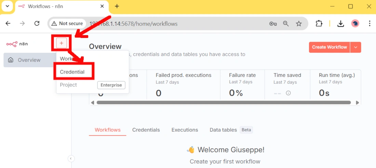Click the horizontal scrollbar under stats
Screen dimensions: 376x168
[x=224, y=102]
